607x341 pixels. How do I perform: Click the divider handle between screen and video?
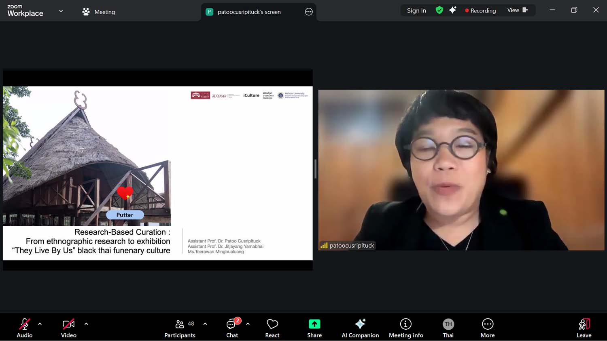click(x=315, y=169)
